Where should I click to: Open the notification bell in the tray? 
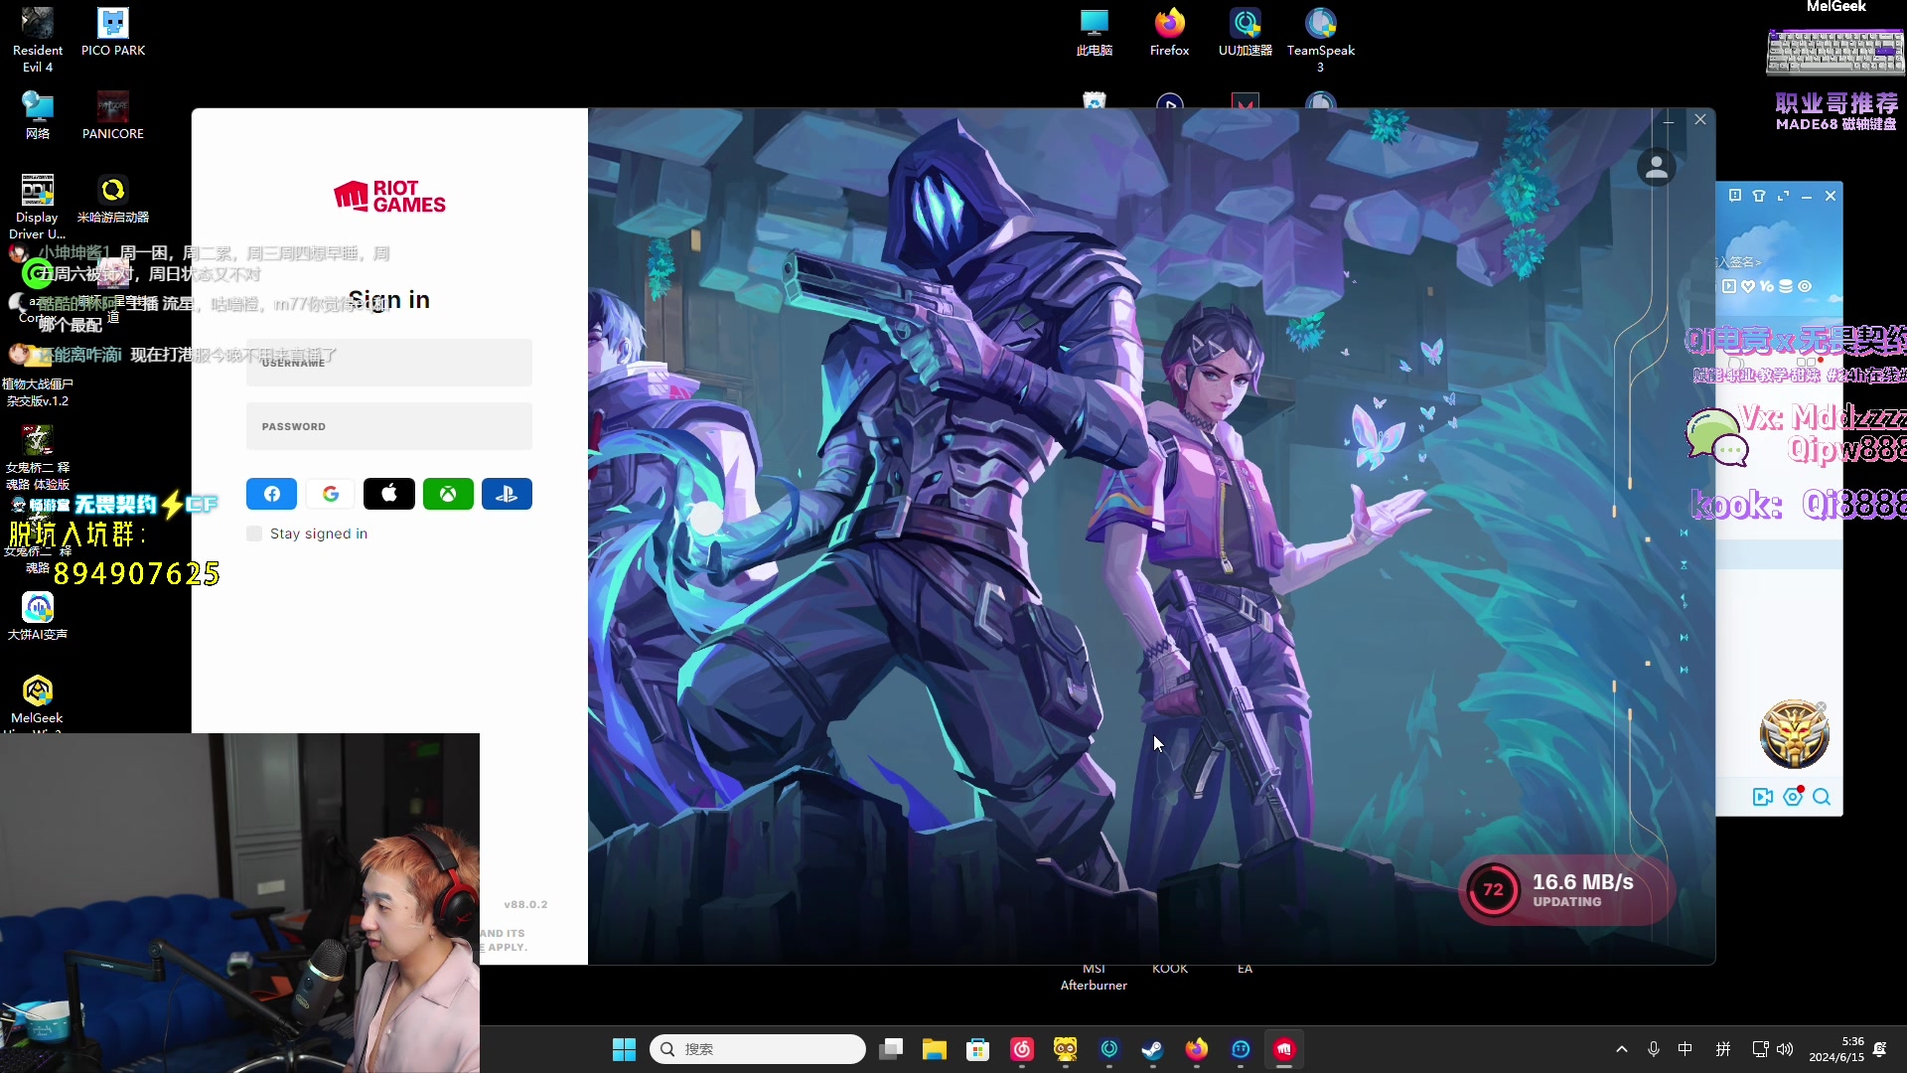coord(1879,1049)
